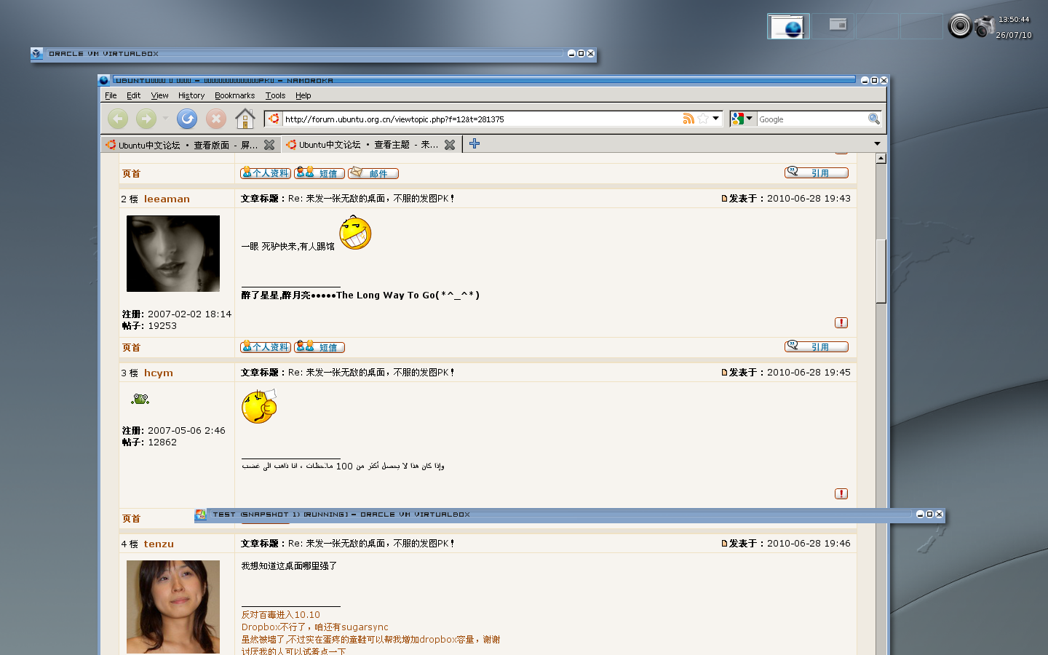Click 页首 link above leeaman's post
The width and height of the screenshot is (1048, 655).
point(131,173)
